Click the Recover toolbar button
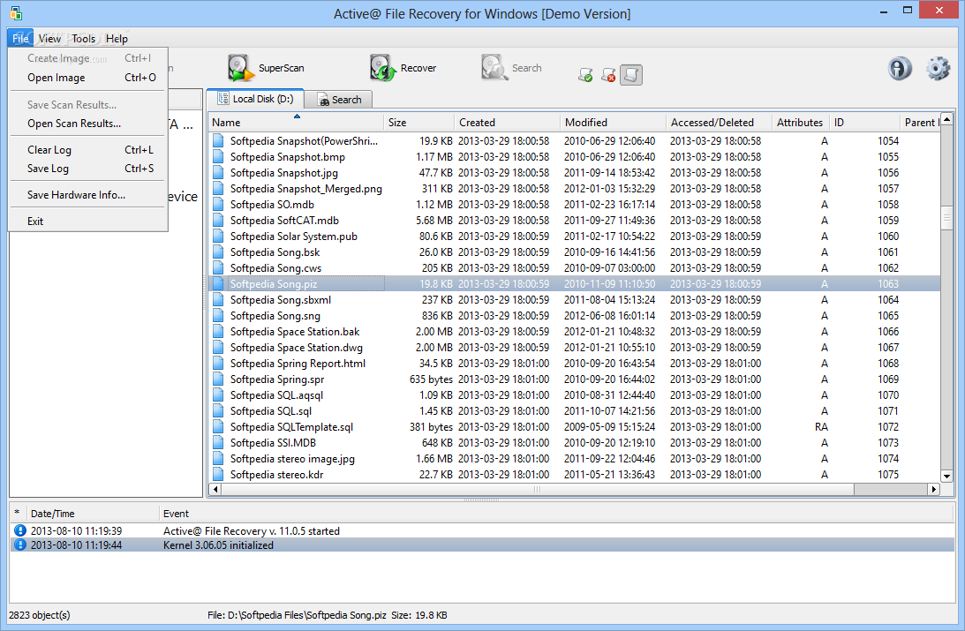965x631 pixels. [x=403, y=68]
